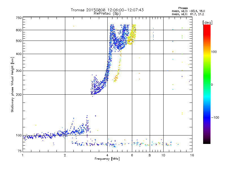This screenshot has height=169, width=226.
Task: Click 'mean, sd,O: -93.4, 18.0' statistics line
Action: click(188, 11)
